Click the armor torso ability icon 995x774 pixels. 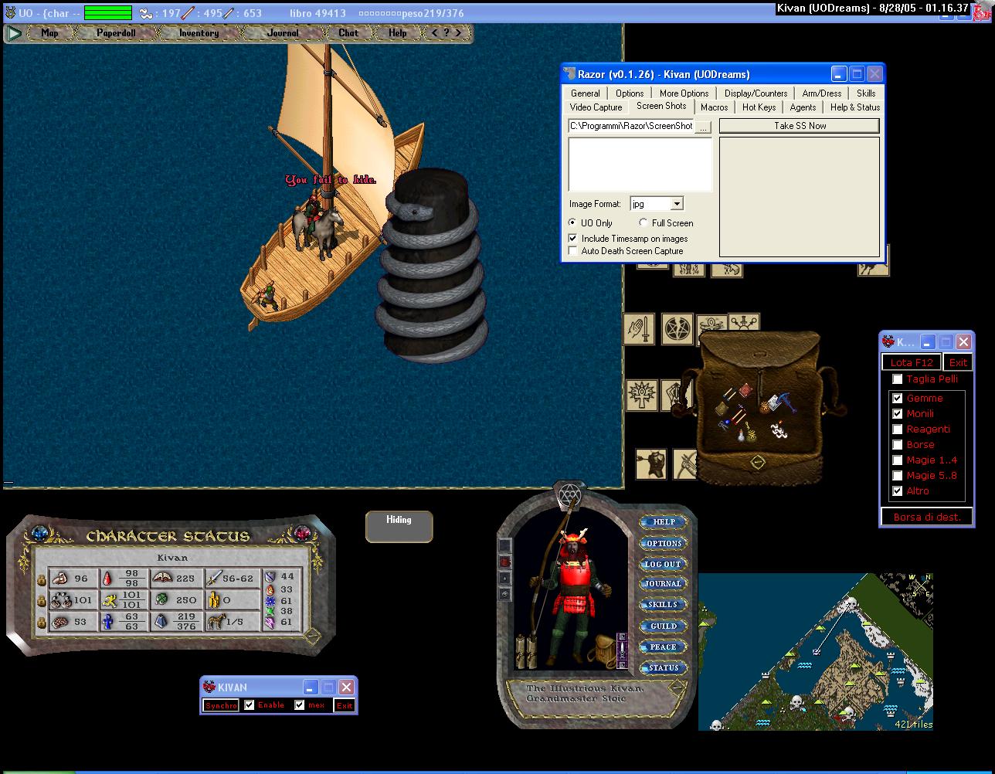pos(651,463)
